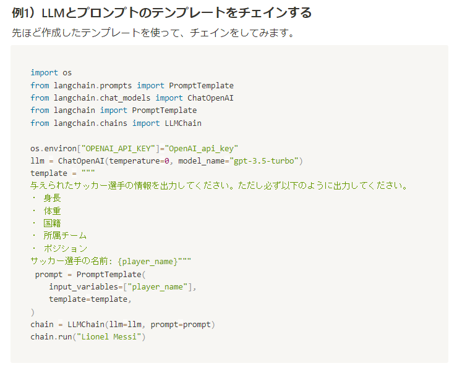The height and width of the screenshot is (366, 457).
Task: Click the "import os" code line
Action: 51,73
